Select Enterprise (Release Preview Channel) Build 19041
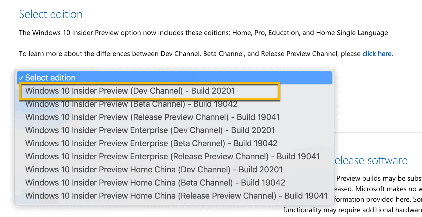The height and width of the screenshot is (217, 422). 172,156
